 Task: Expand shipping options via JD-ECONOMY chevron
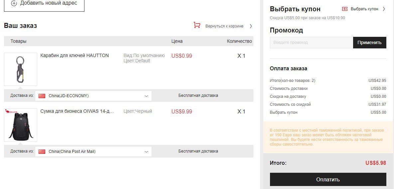coord(147,96)
